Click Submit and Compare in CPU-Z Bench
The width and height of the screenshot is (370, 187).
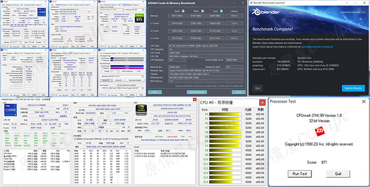[135, 80]
